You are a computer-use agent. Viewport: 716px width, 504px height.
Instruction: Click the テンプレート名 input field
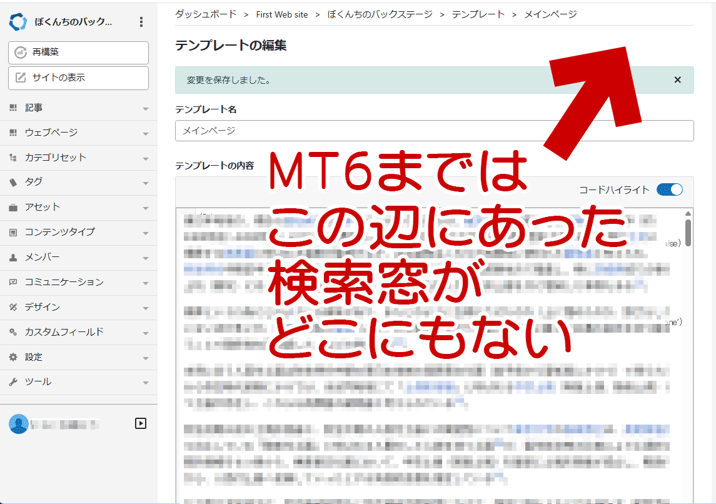(x=434, y=131)
